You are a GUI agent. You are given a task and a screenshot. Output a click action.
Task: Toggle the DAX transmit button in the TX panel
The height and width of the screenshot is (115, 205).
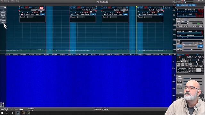coord(200,46)
